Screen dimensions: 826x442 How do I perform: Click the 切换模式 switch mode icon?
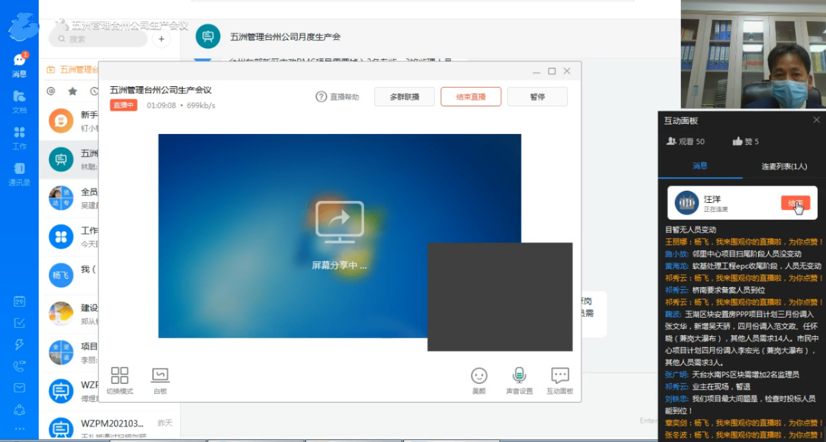coord(120,379)
